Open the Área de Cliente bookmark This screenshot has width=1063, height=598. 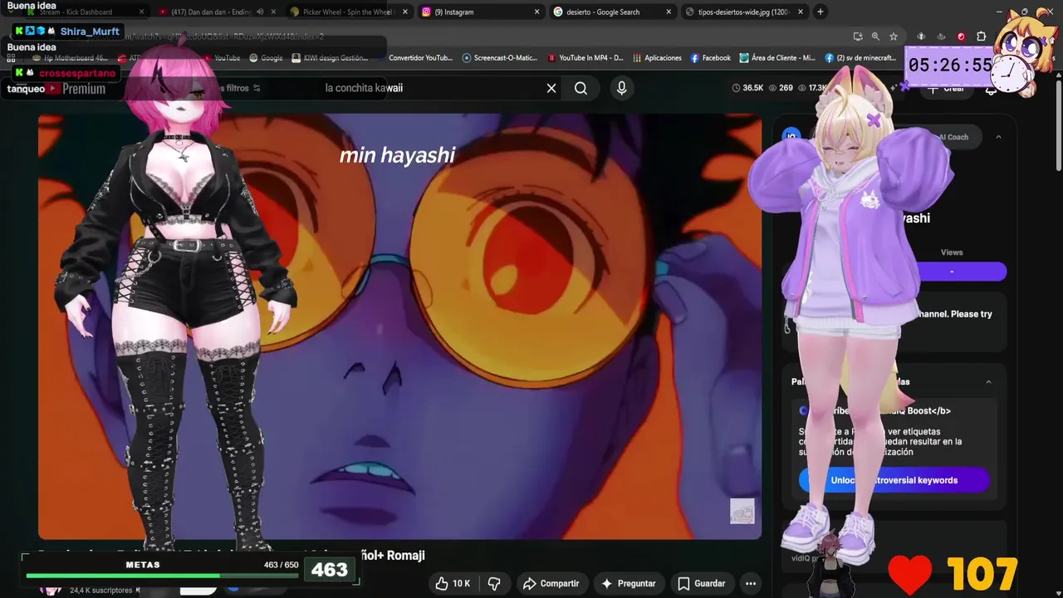point(777,58)
